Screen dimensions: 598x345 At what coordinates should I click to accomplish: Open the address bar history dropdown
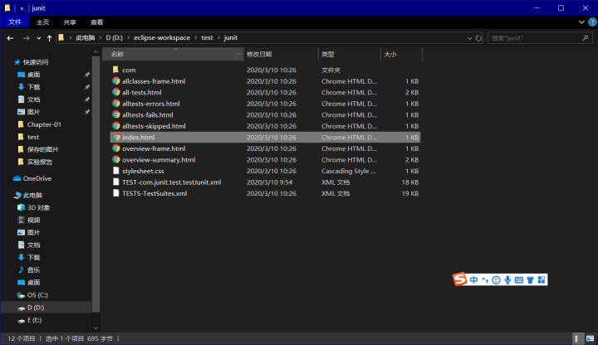[469, 38]
